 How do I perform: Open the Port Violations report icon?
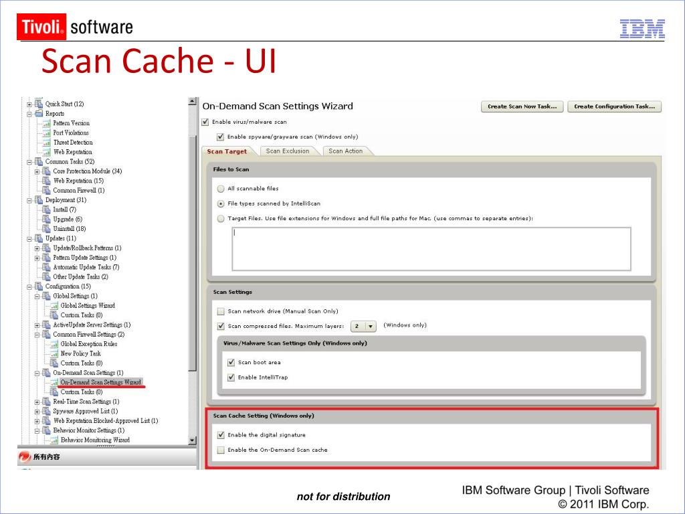[46, 133]
